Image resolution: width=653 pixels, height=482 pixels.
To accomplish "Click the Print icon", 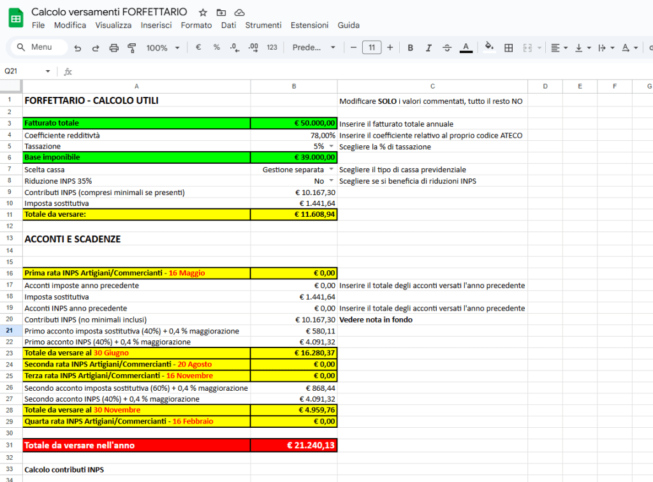I will 114,48.
